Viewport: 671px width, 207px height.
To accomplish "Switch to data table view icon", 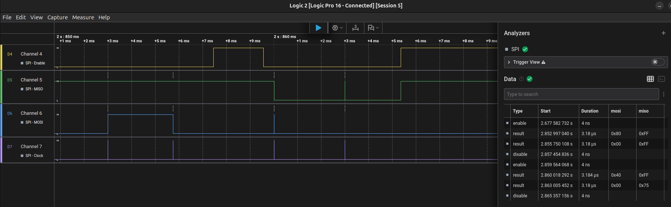I will point(650,79).
